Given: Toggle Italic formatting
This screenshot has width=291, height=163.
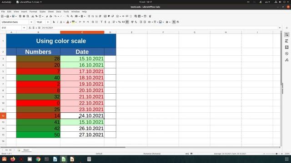Looking at the screenshot, I should point(57,22).
